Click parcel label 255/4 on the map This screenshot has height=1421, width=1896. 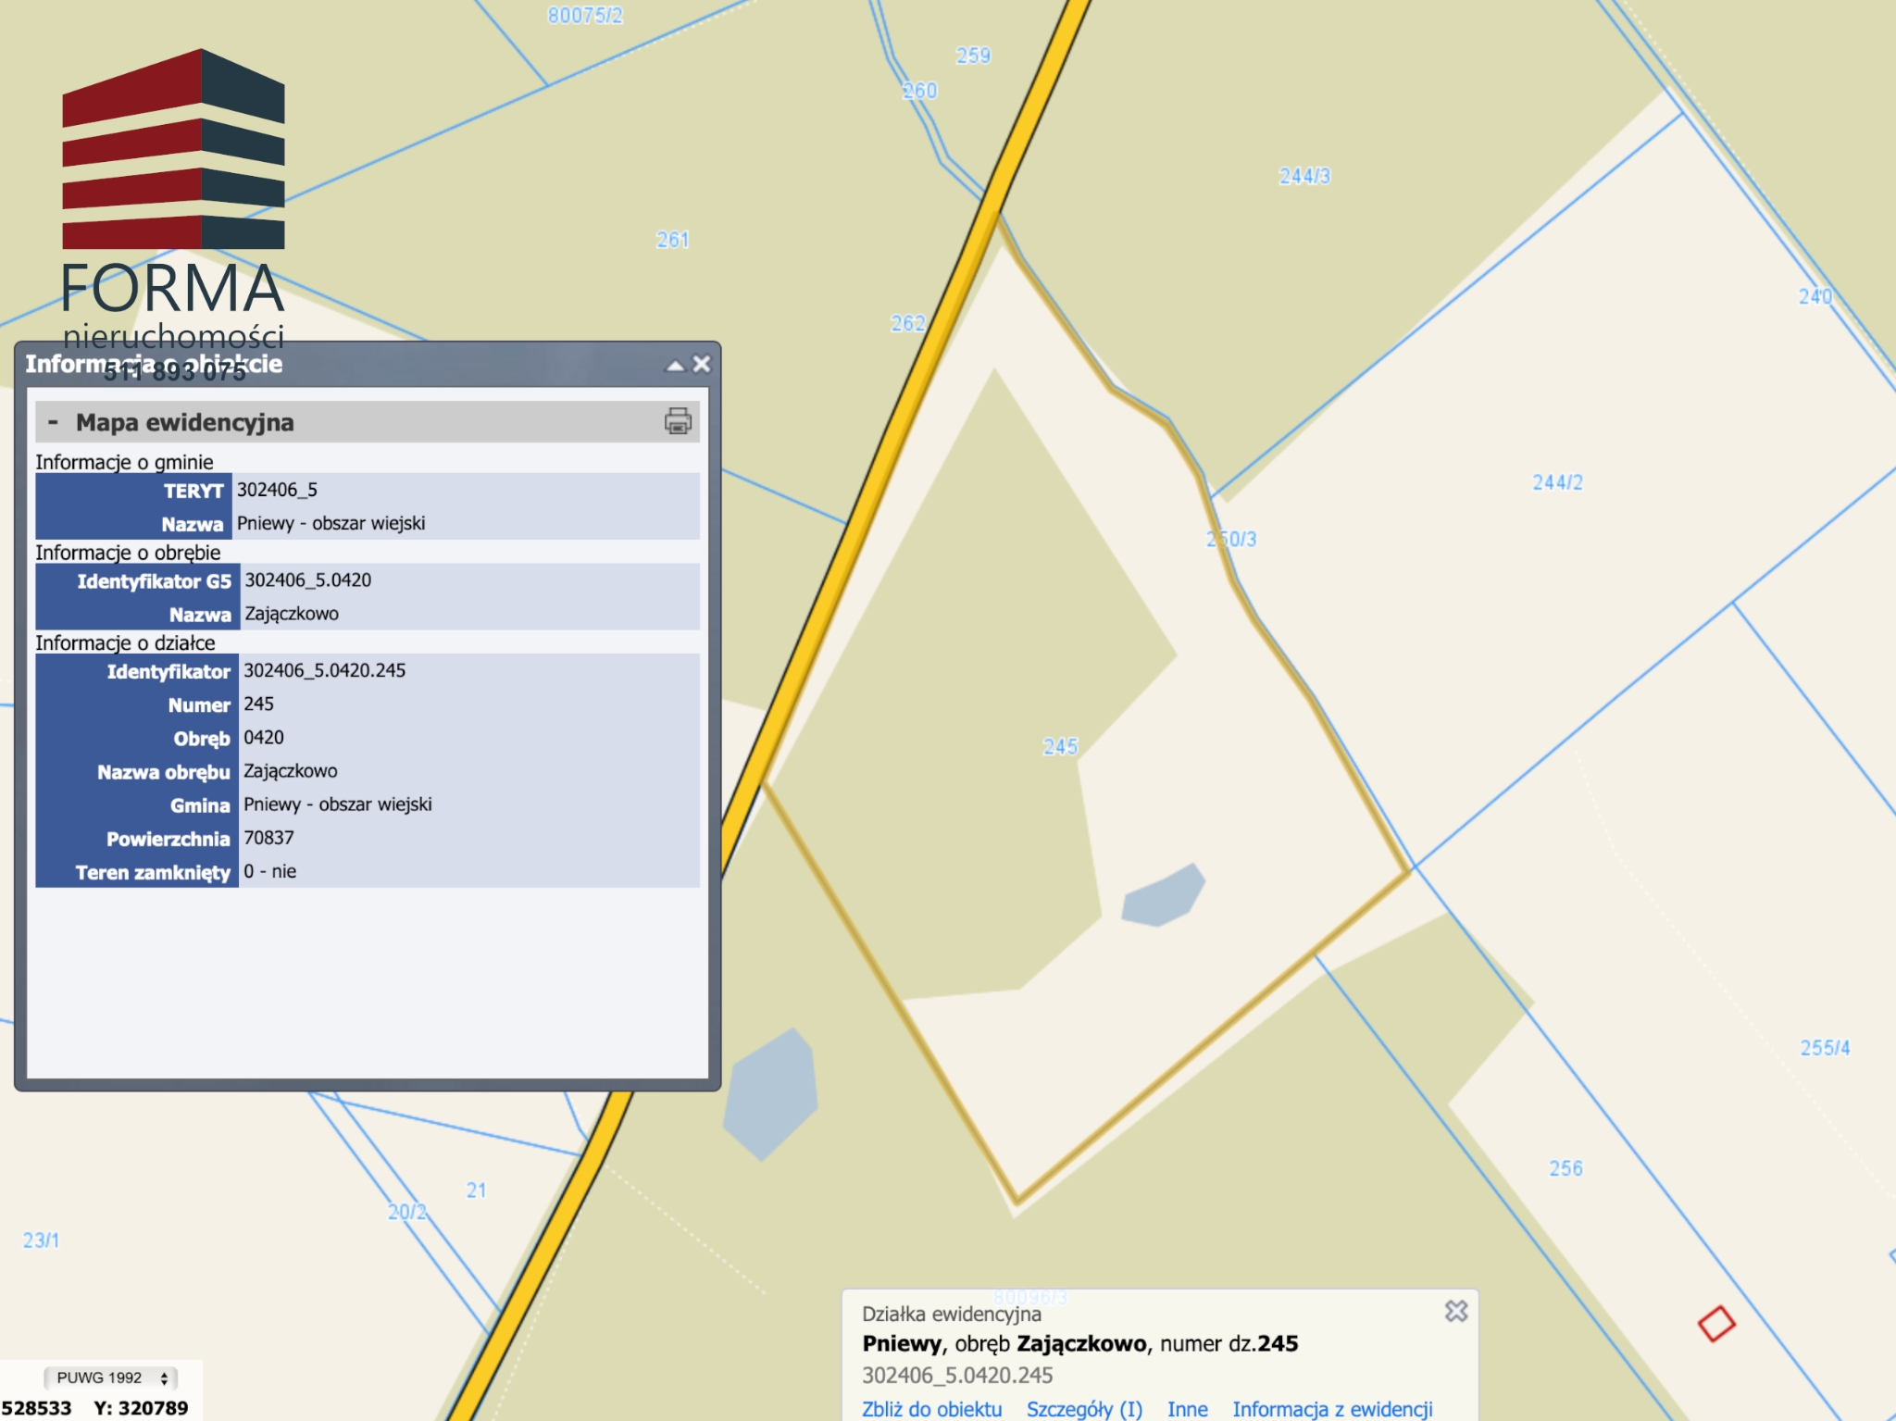click(x=1825, y=1048)
